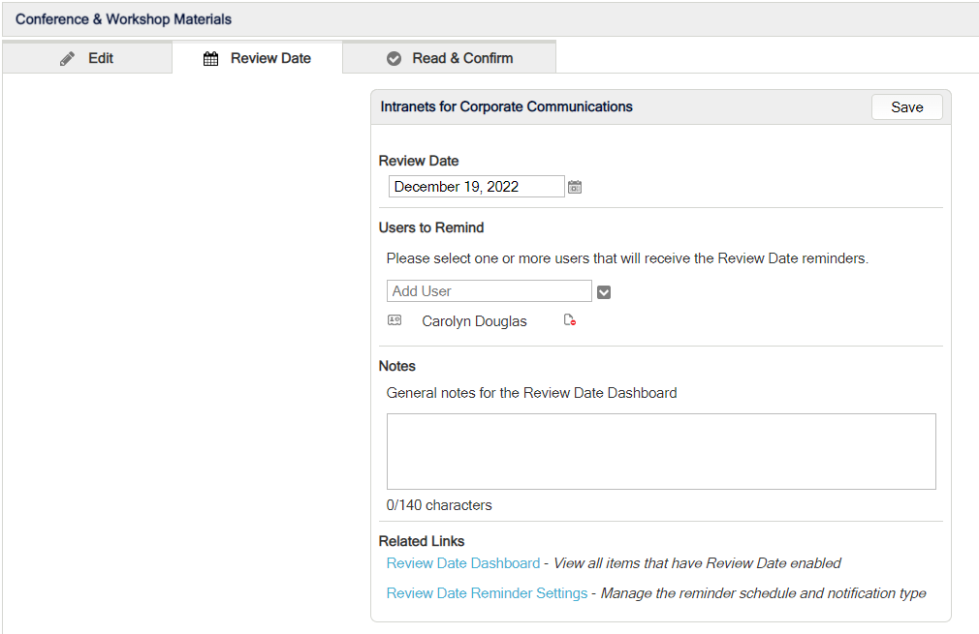Screen dimensions: 979x634
Task: Select the Review Date tab
Action: pyautogui.click(x=257, y=58)
